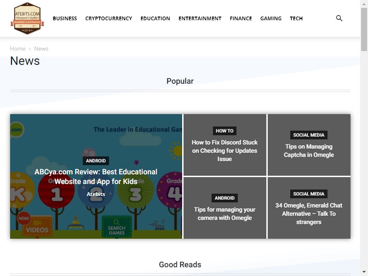Click the News breadcrumb item
The width and height of the screenshot is (368, 276).
pos(41,49)
